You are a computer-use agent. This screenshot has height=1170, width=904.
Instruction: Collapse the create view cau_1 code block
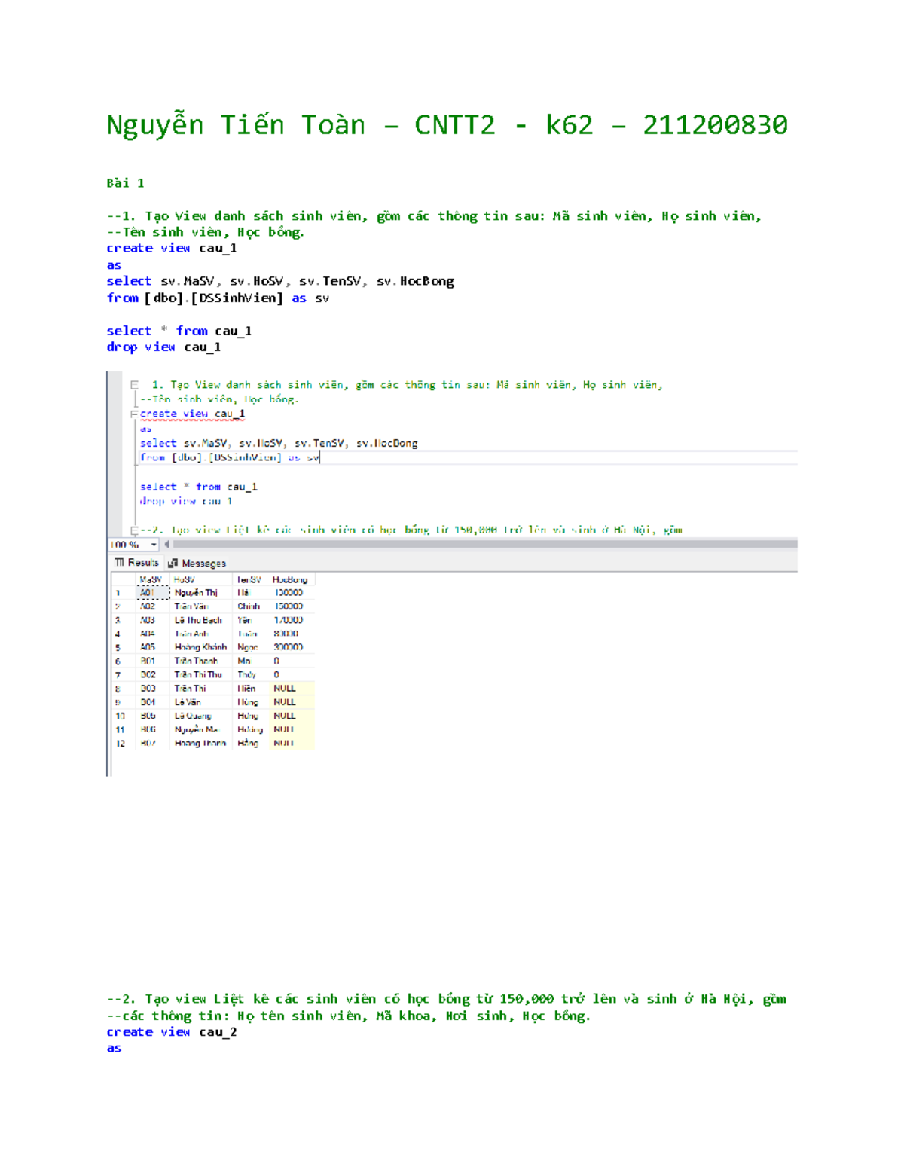click(134, 414)
